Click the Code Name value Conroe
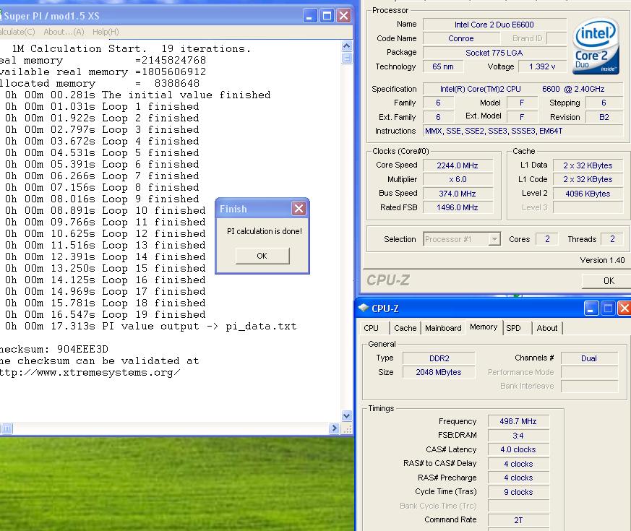The image size is (631, 531). tap(461, 38)
